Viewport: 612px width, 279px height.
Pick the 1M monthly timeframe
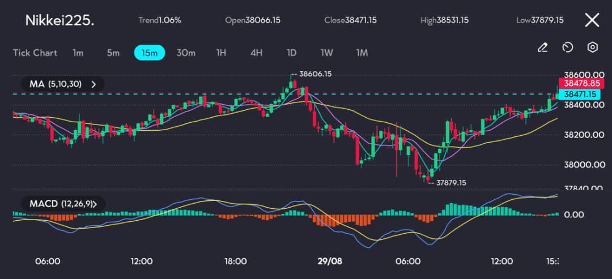point(362,53)
